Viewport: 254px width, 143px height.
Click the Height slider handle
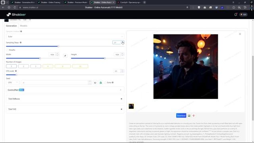[105, 58]
